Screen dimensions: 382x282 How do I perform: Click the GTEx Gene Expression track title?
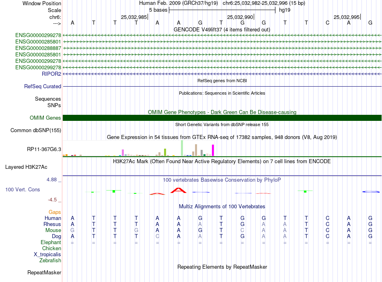pyautogui.click(x=222, y=137)
